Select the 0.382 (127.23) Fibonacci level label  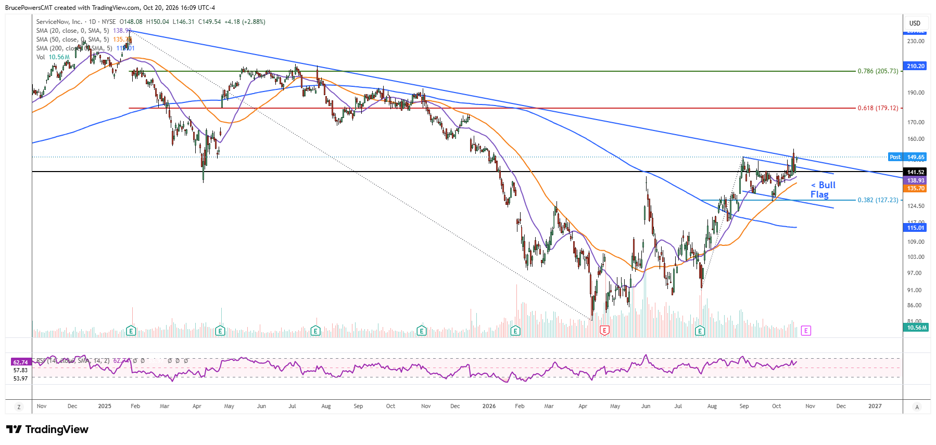[878, 200]
